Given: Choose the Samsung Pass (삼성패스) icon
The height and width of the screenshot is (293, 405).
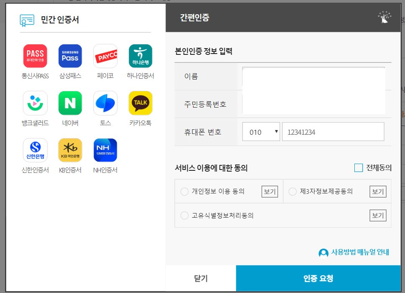Looking at the screenshot, I should tap(70, 56).
